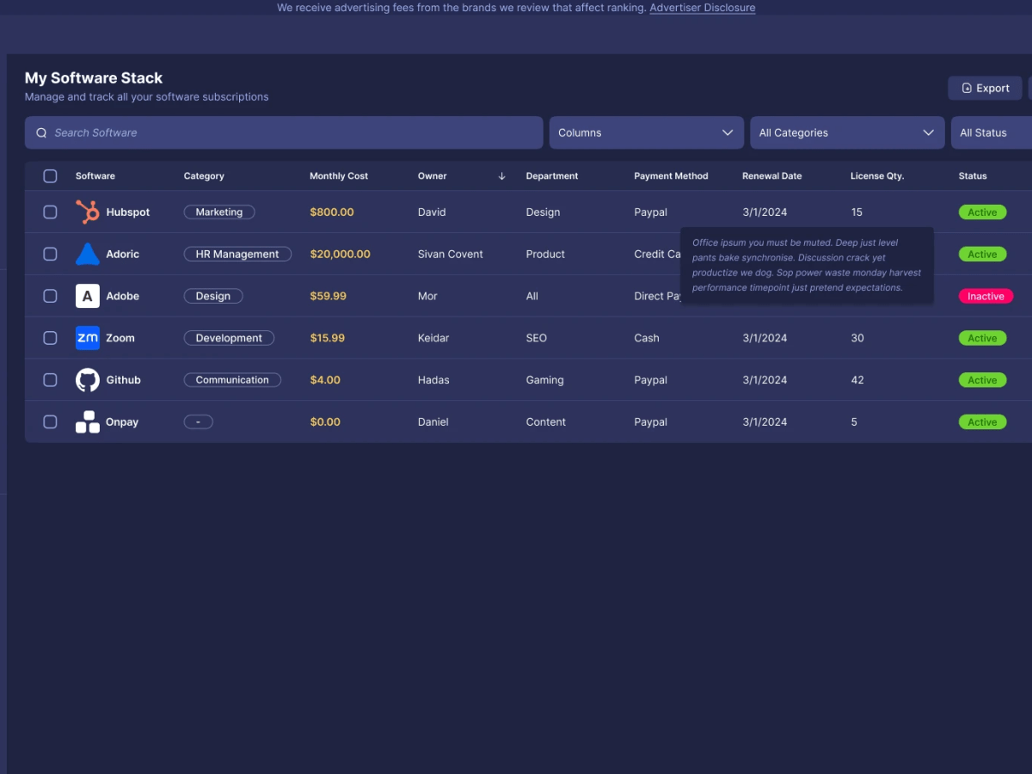Click the Status column header
This screenshot has width=1032, height=774.
[x=973, y=176]
